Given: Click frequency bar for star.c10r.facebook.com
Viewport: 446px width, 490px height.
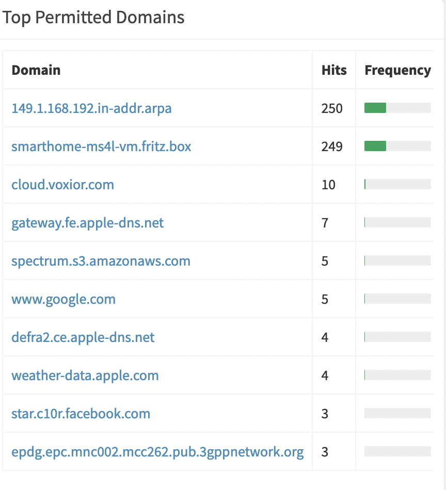Looking at the screenshot, I should pyautogui.click(x=397, y=413).
